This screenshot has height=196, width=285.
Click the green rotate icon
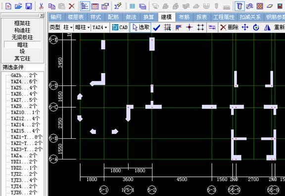pyautogui.click(x=256, y=28)
